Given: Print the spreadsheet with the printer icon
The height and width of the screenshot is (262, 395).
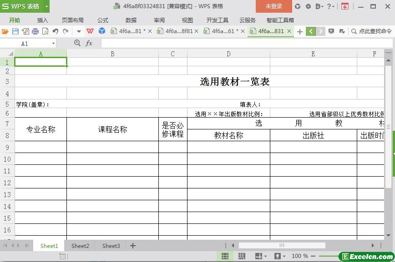Looking at the screenshot, I should (35, 31).
